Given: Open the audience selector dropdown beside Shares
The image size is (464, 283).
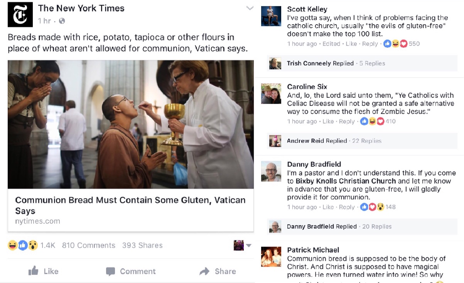Looking at the screenshot, I should coord(243,245).
